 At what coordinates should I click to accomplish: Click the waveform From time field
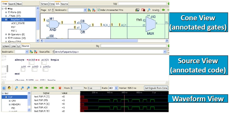pos(77,88)
